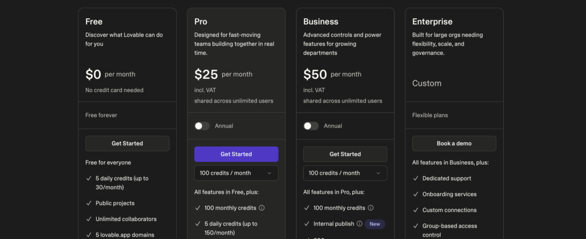586x239 pixels.
Task: Click info icon next to Internal publish
Action: (x=359, y=224)
